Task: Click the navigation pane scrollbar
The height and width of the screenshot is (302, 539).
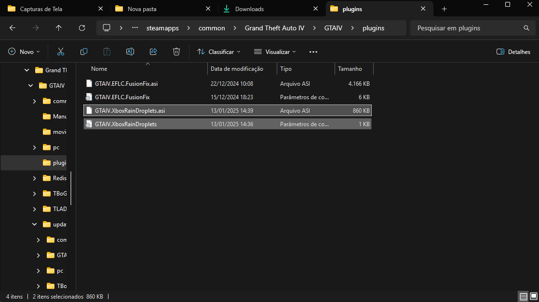Action: [71, 188]
